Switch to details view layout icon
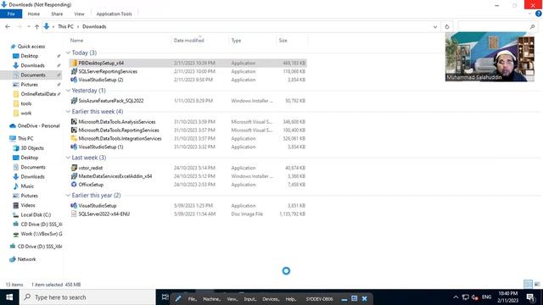Screen dimensions: 543x305 pyautogui.click(x=528, y=285)
